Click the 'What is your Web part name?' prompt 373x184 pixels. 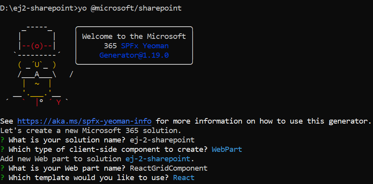click(67, 168)
